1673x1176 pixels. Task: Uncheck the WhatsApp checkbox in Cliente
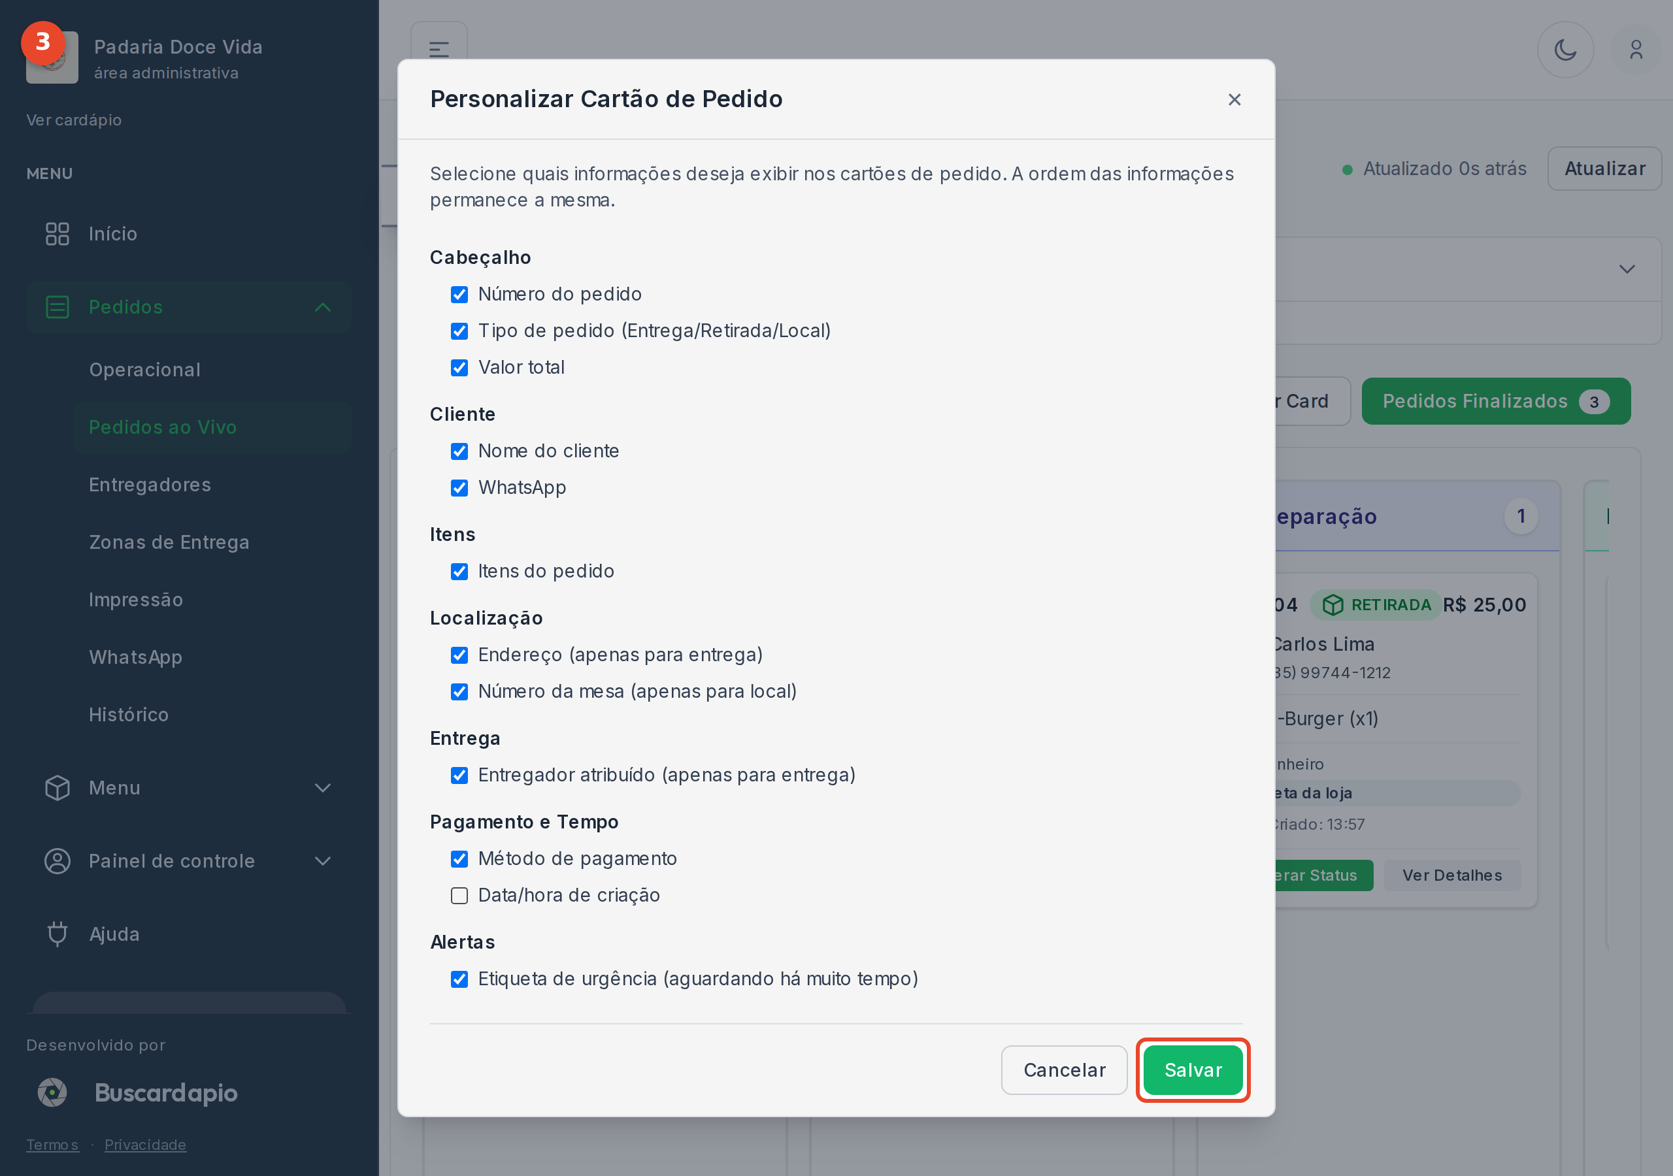459,487
